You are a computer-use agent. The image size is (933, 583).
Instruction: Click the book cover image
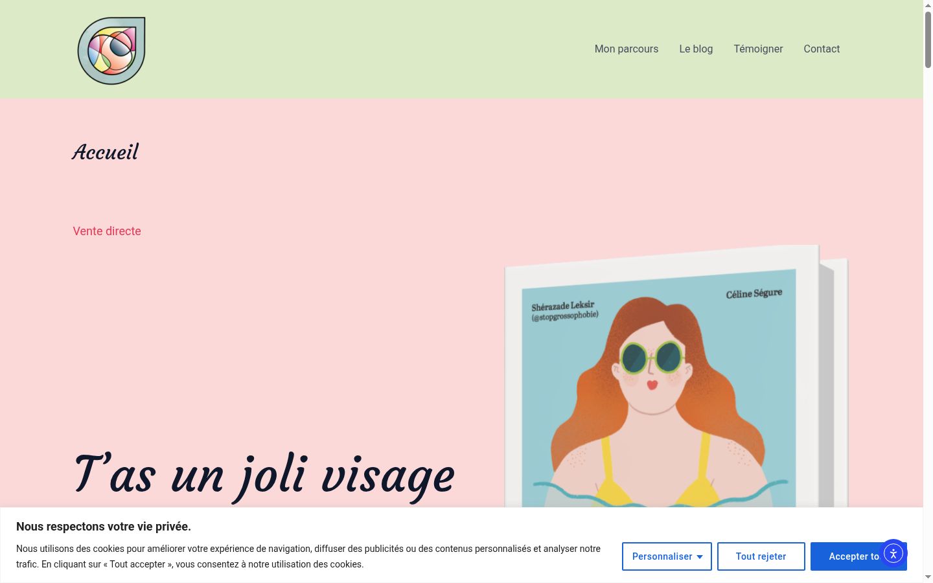676,377
